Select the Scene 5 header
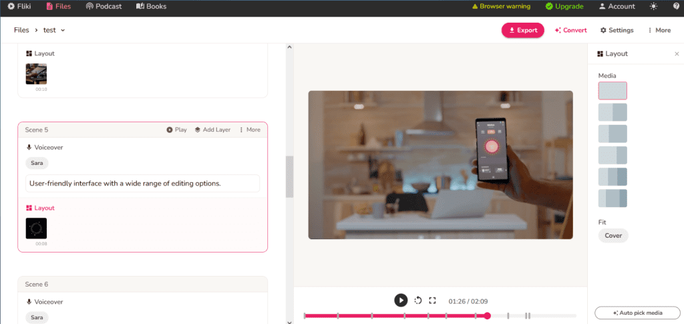This screenshot has width=684, height=324. tap(143, 130)
